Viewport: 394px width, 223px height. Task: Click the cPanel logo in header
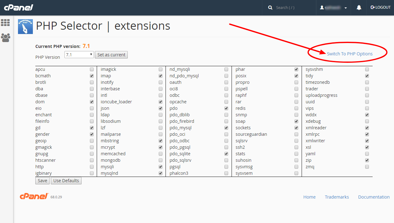pos(18,7)
